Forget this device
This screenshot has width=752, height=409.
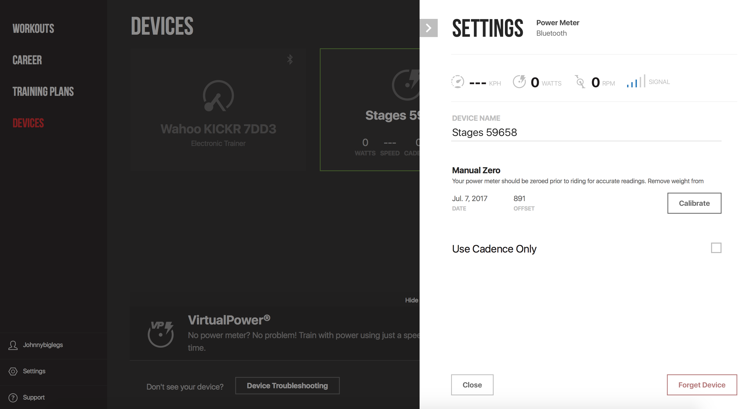pyautogui.click(x=702, y=385)
